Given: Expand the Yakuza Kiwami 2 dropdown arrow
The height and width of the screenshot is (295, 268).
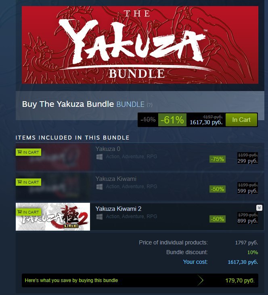Looking at the screenshot, I should (259, 208).
